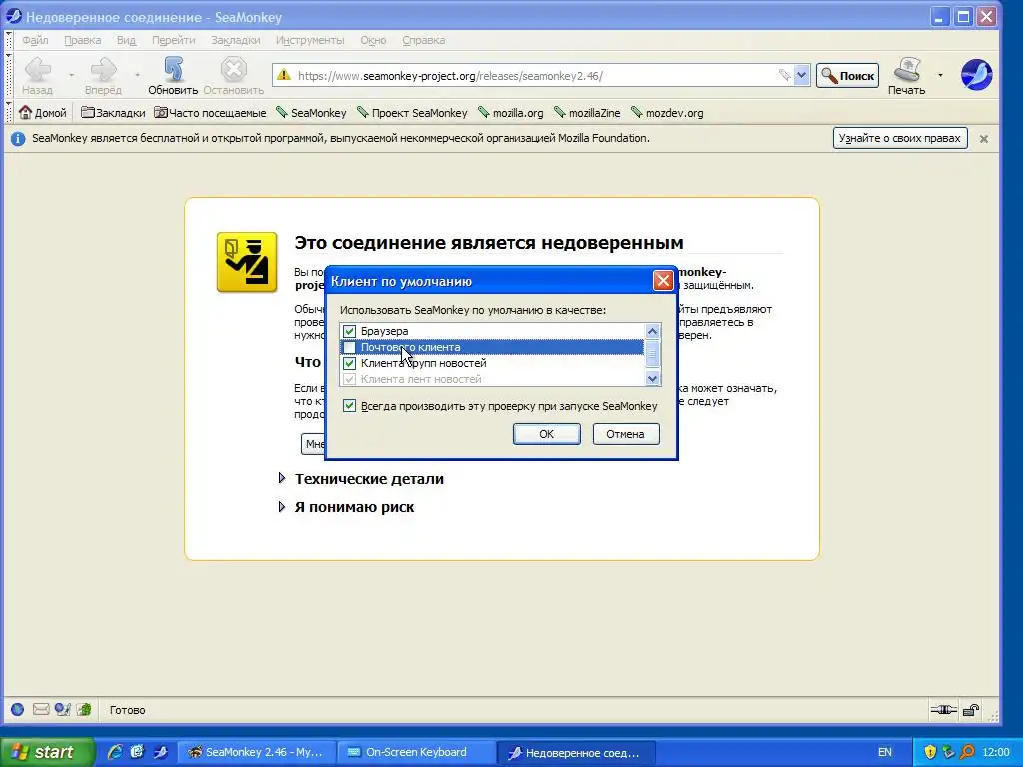1023x767 pixels.
Task: Click the list scrollbar down arrow in dialog
Action: (x=652, y=379)
